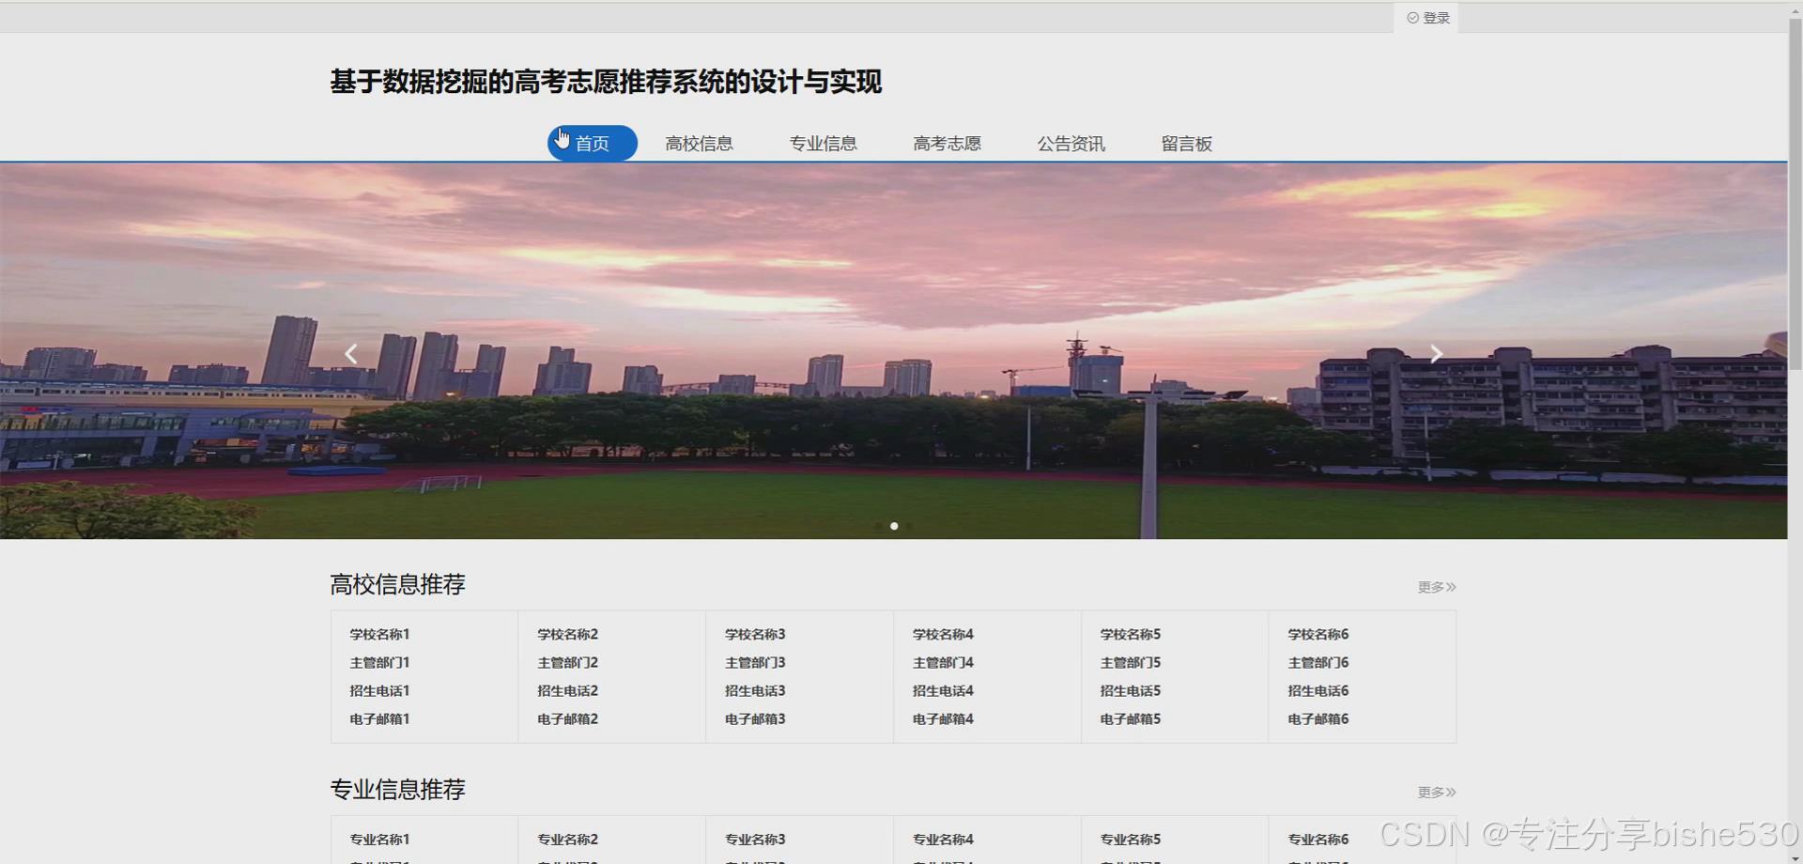
Task: Open the 学校名称4 entry
Action: (x=943, y=635)
